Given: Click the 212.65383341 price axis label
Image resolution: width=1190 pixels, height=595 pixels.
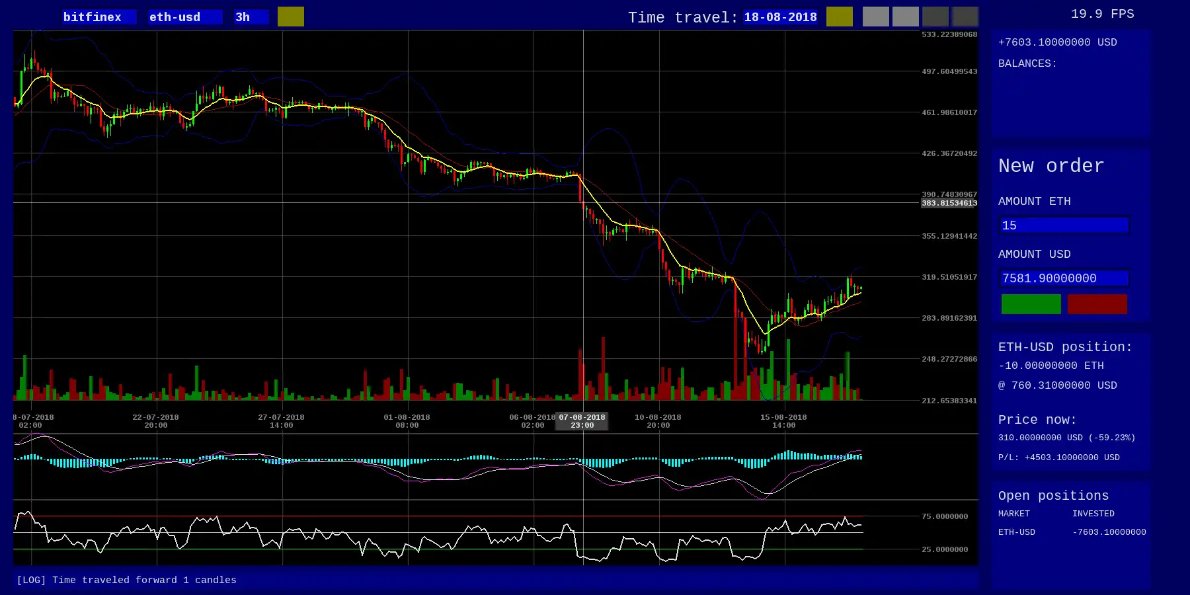Looking at the screenshot, I should (x=949, y=401).
